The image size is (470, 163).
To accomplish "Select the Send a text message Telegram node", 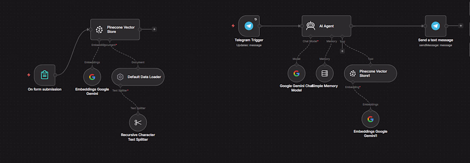I will (x=435, y=26).
